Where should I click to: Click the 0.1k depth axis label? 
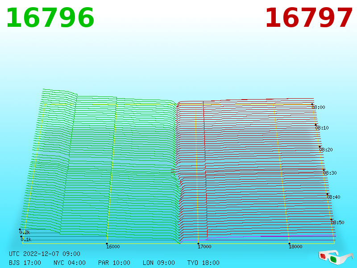tap(26, 239)
